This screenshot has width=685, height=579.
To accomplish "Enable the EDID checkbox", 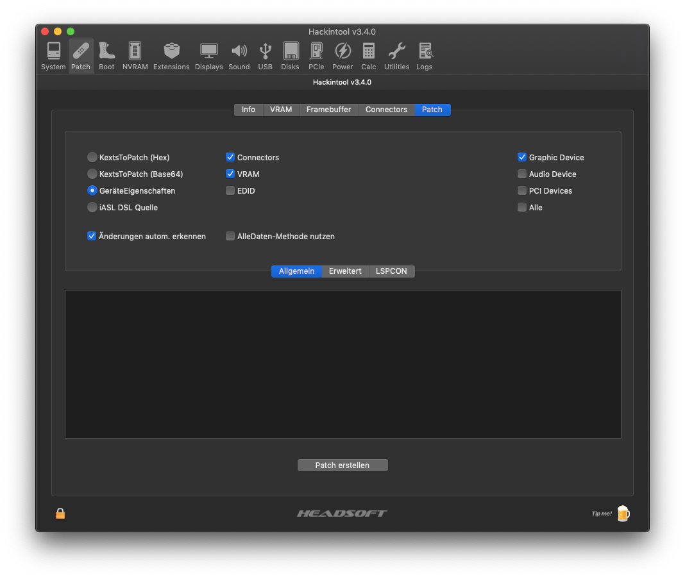I will point(230,191).
